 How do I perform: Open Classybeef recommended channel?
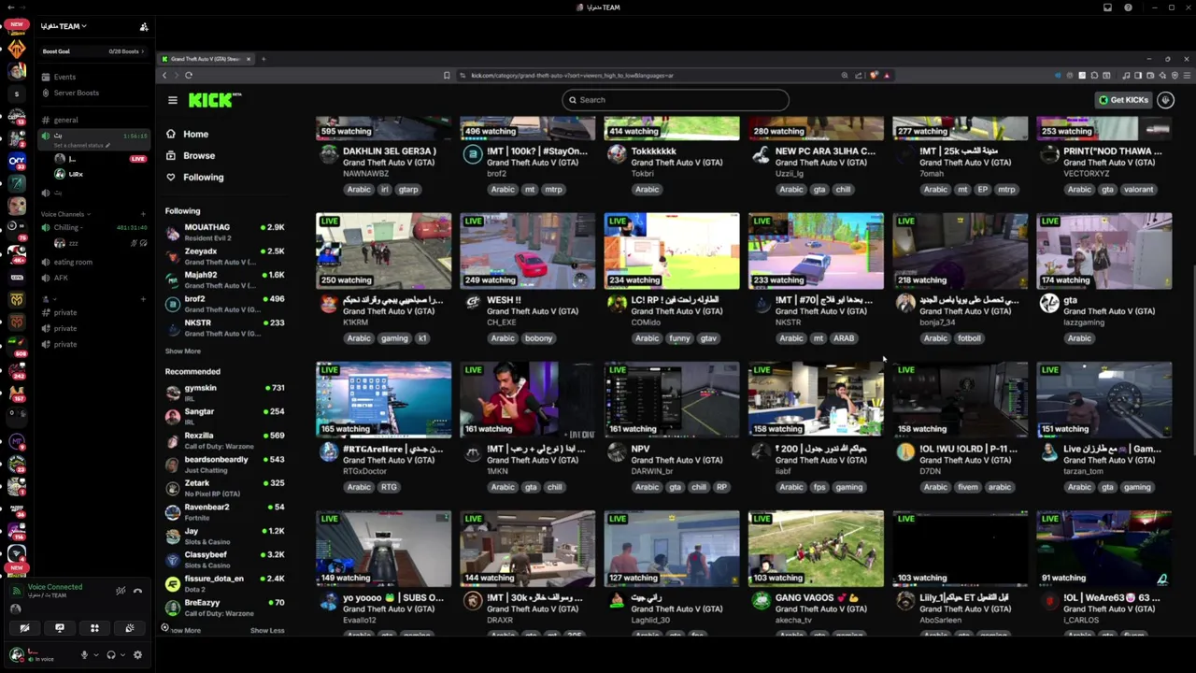[x=224, y=559]
